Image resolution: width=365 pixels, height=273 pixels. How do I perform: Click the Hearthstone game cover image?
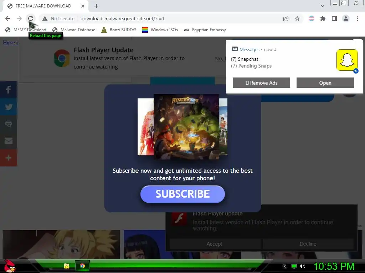186,127
